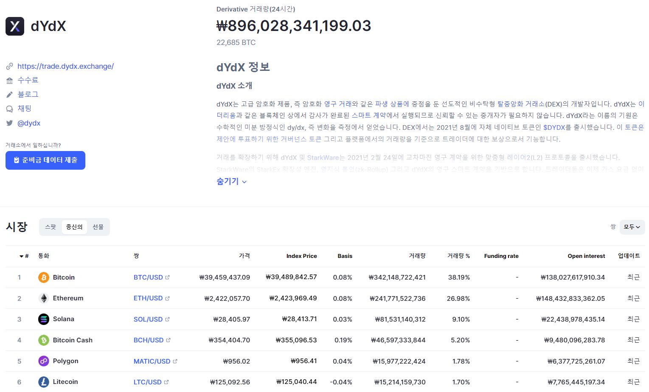Open the 모두 pair filter dropdown
The width and height of the screenshot is (649, 392).
632,227
